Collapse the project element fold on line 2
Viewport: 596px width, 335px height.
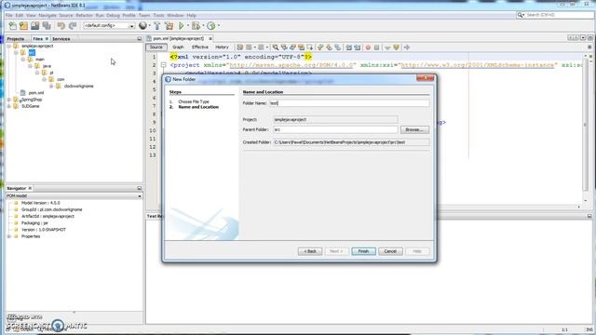[x=164, y=65]
